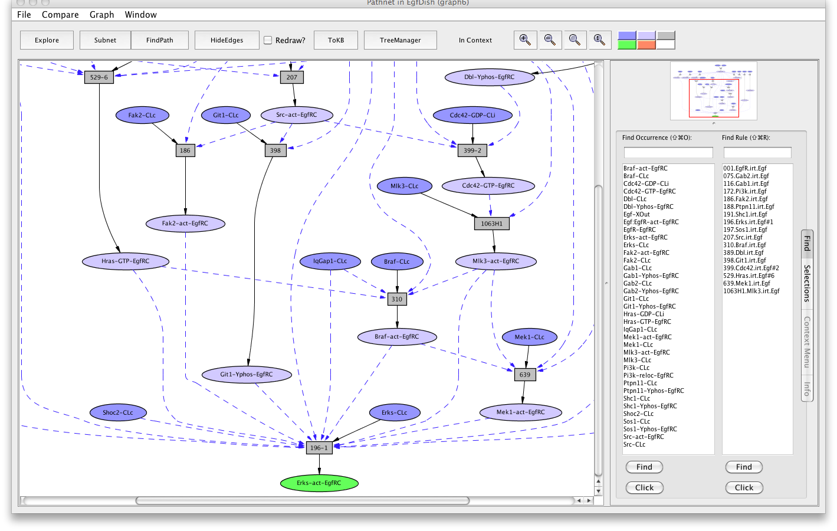The height and width of the screenshot is (531, 837).
Task: Click the plain magnifier zoom-to-fit icon
Action: 575,40
